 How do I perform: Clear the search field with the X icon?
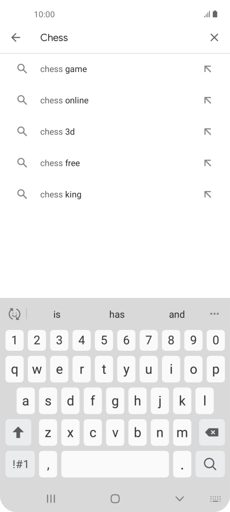[x=214, y=37]
